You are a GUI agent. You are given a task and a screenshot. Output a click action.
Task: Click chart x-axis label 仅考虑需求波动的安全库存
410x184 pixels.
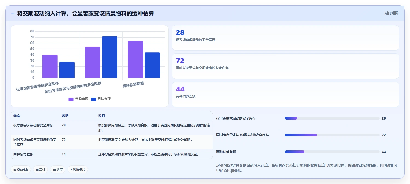pyautogui.click(x=37, y=86)
